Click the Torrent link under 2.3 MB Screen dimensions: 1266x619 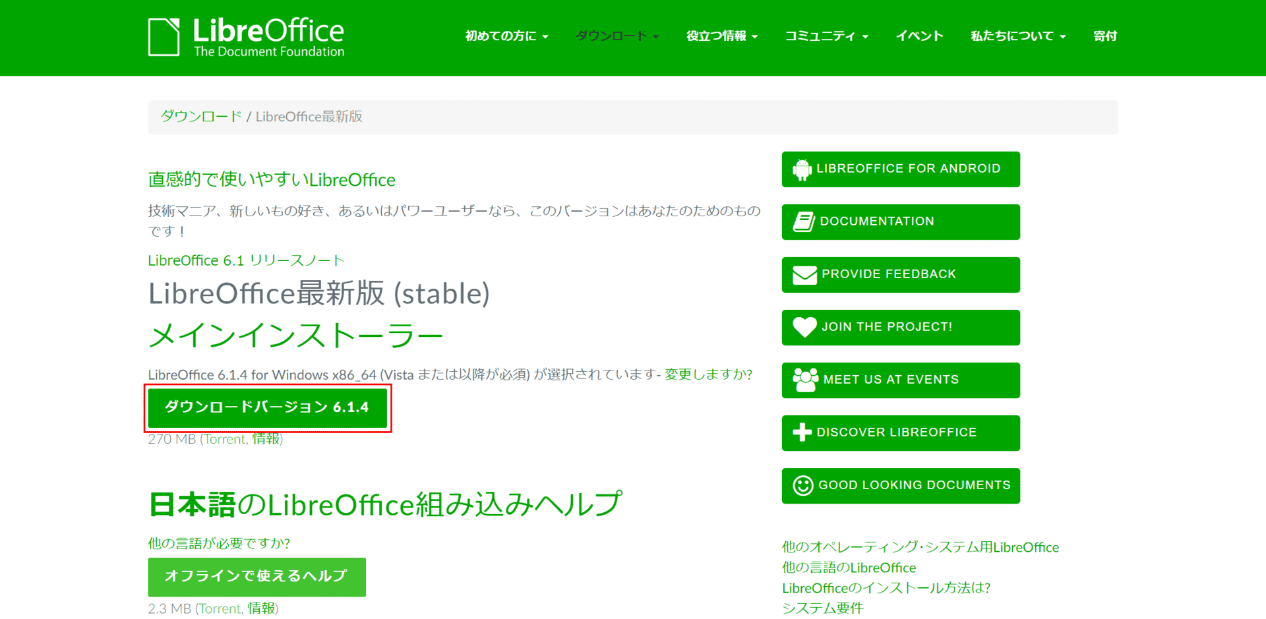[221, 608]
